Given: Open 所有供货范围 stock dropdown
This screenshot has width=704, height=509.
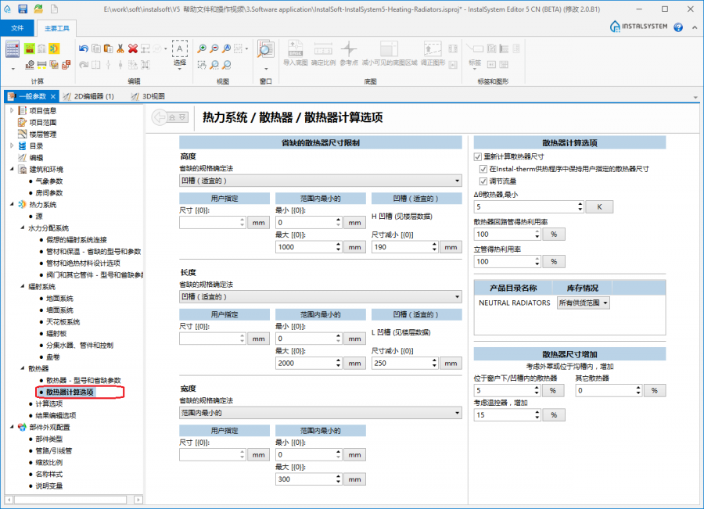Looking at the screenshot, I should tap(583, 303).
